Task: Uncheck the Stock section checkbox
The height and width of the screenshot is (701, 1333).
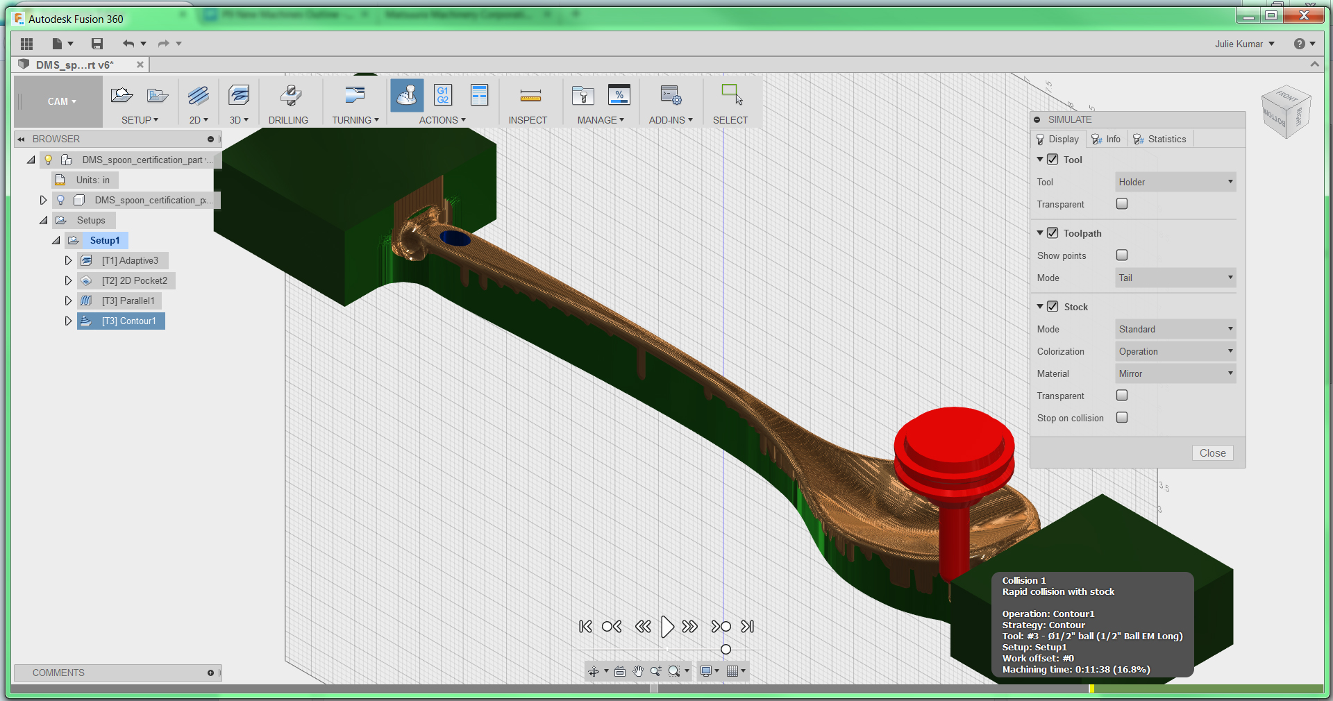Action: click(x=1053, y=307)
